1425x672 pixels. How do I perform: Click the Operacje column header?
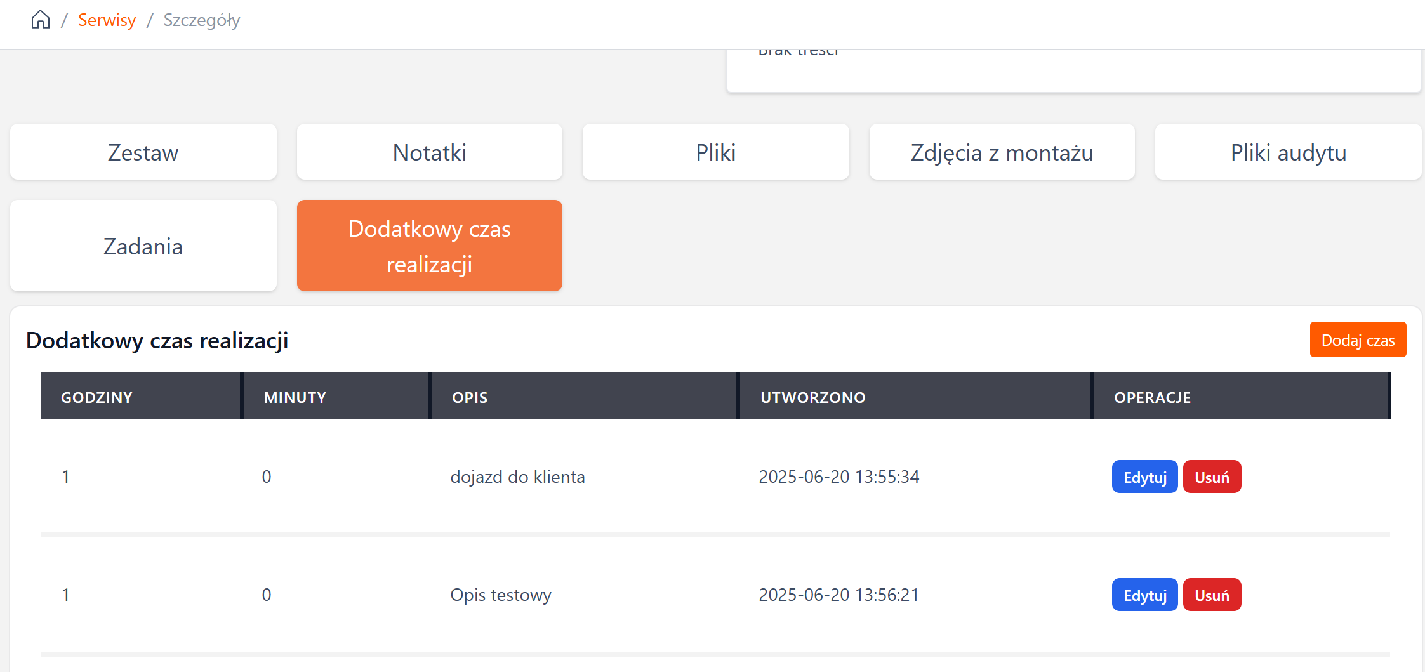click(x=1152, y=397)
